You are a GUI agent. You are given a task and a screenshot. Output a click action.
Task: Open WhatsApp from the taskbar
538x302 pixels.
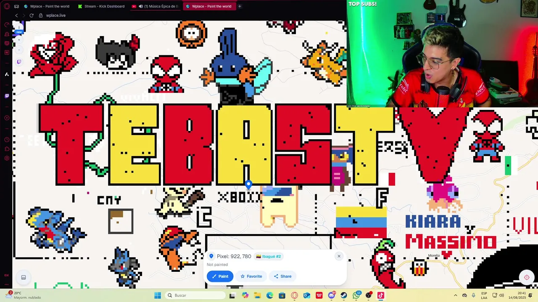pyautogui.click(x=356, y=295)
